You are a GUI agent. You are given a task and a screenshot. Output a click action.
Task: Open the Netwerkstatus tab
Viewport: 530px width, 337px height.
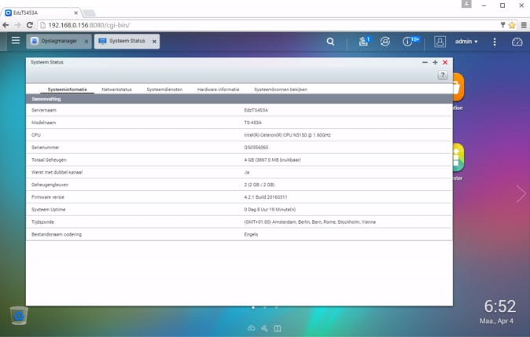116,90
